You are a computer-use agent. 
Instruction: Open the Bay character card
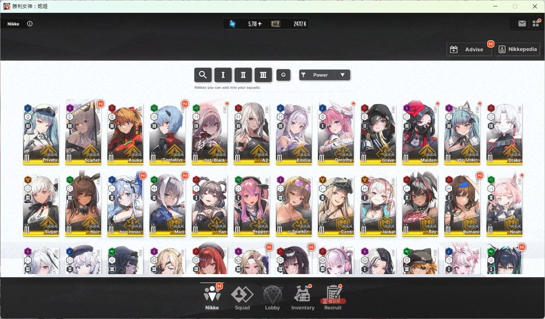coord(420,206)
